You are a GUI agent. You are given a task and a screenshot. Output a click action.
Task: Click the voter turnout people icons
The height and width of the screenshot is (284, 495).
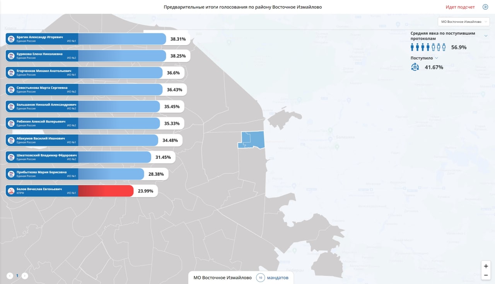click(428, 47)
